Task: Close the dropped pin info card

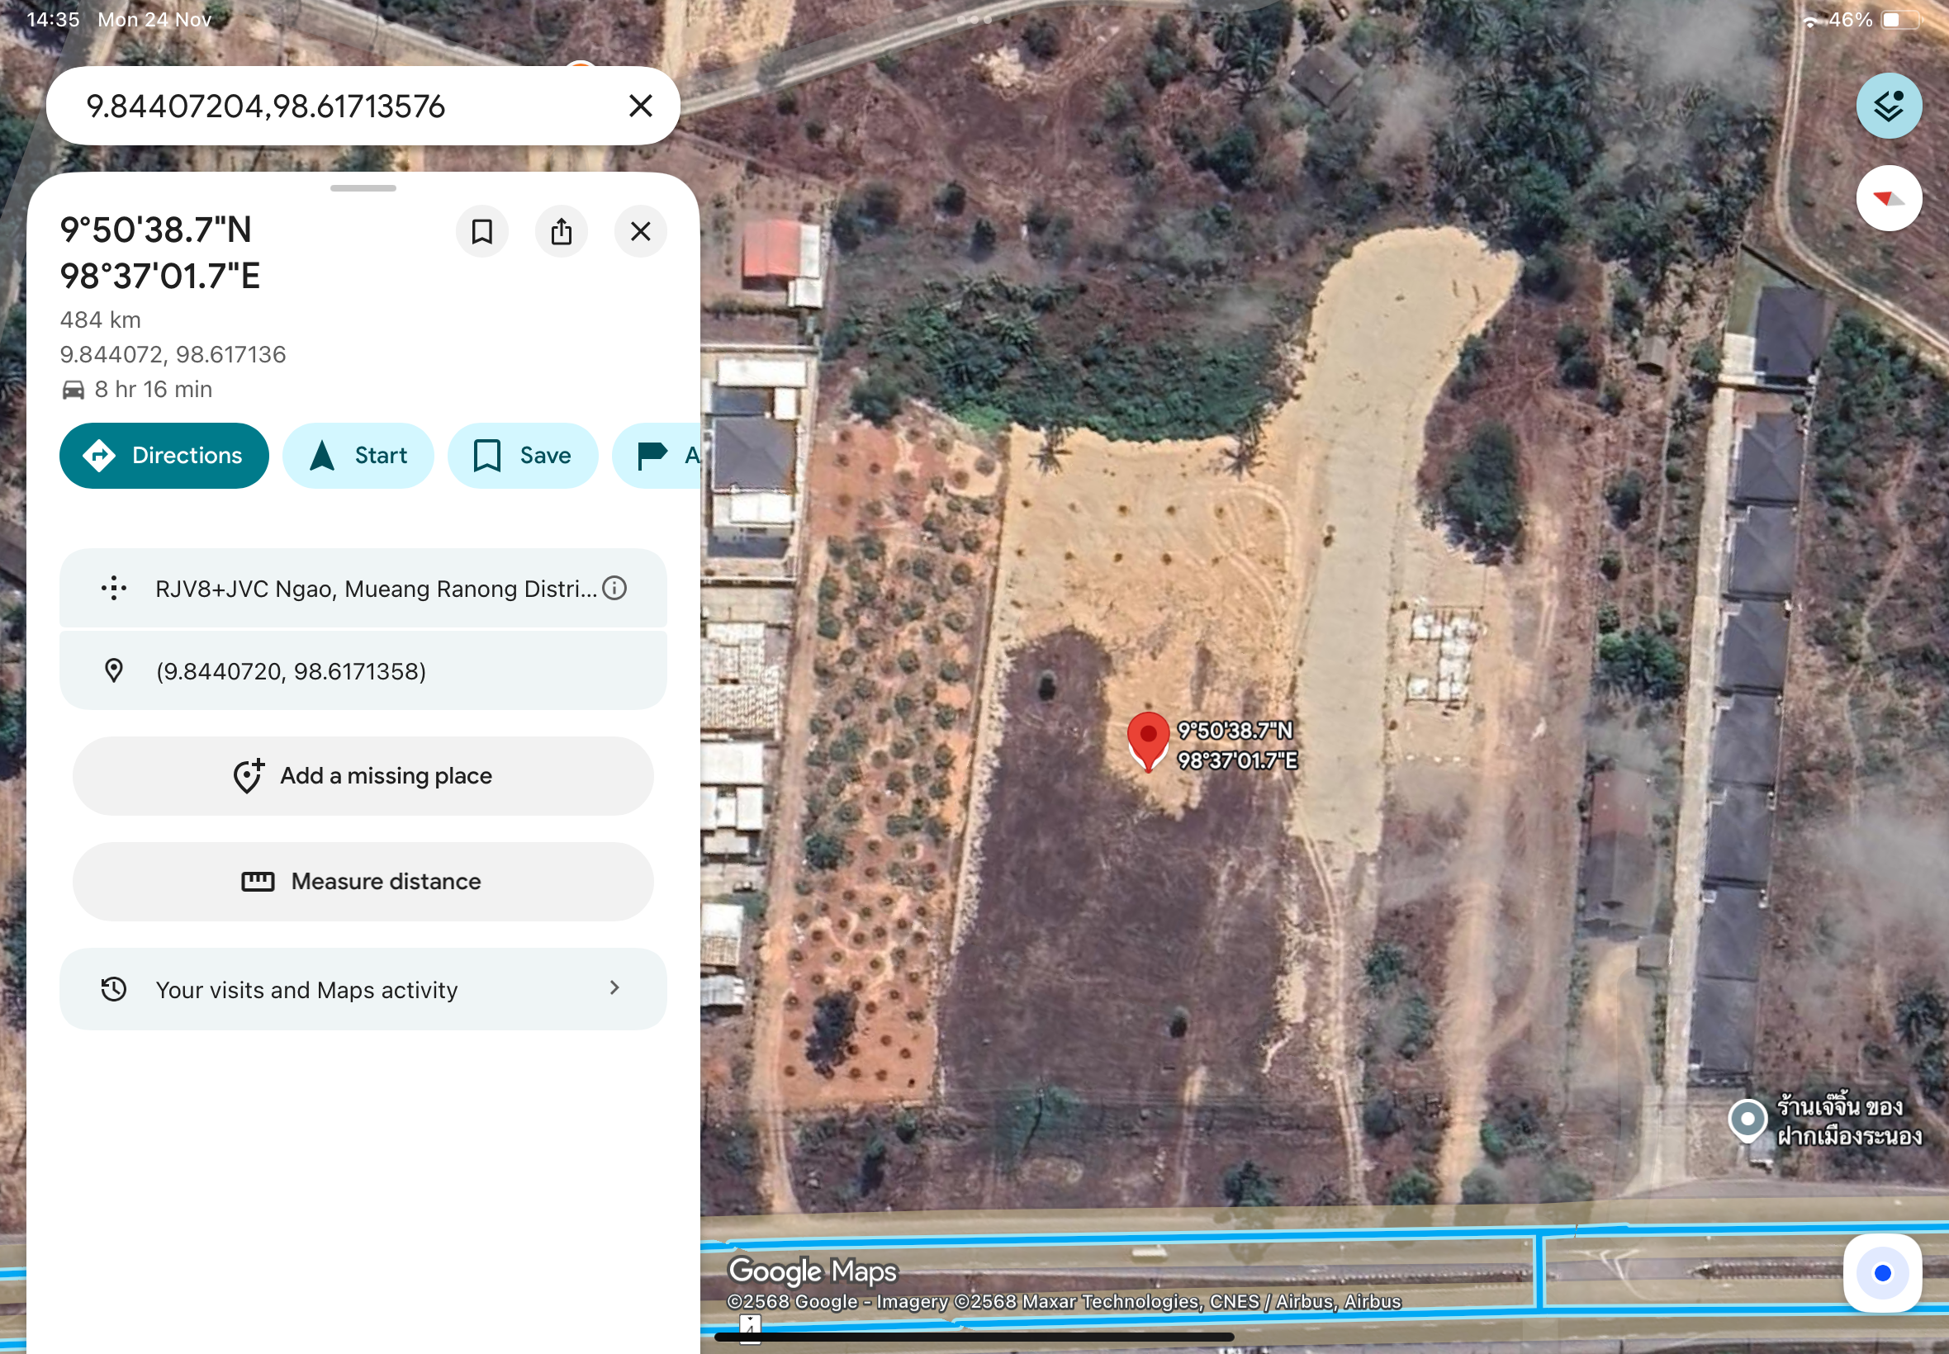Action: 641,232
